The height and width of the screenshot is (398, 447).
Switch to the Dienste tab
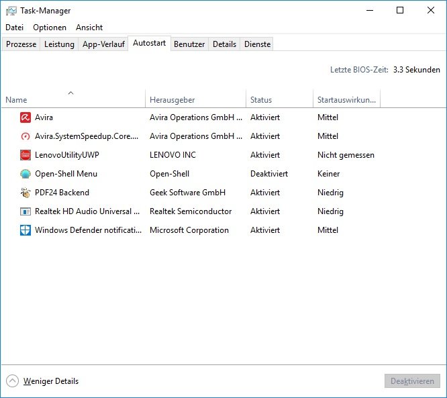coord(257,44)
